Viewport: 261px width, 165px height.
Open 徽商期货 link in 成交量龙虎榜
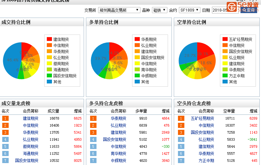point(31,146)
